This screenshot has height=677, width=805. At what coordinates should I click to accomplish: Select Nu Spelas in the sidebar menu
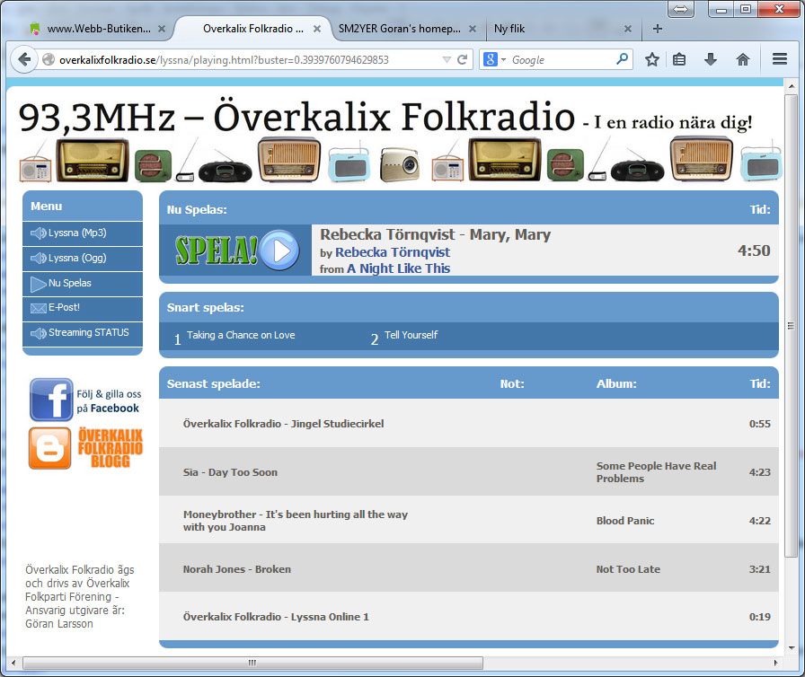(83, 284)
